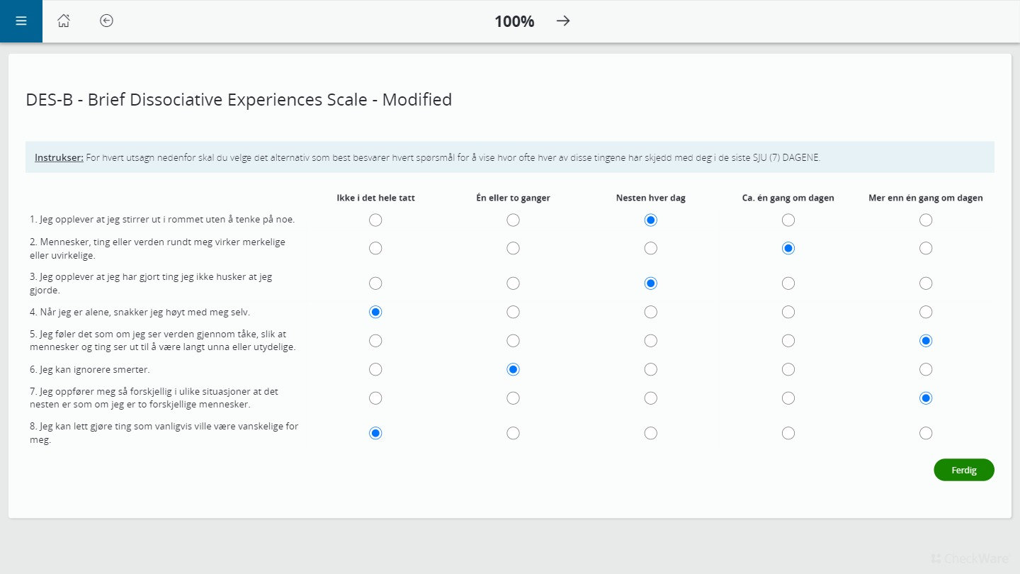Choose 'Nesten hver dag' for question 5
The width and height of the screenshot is (1020, 574).
(650, 340)
